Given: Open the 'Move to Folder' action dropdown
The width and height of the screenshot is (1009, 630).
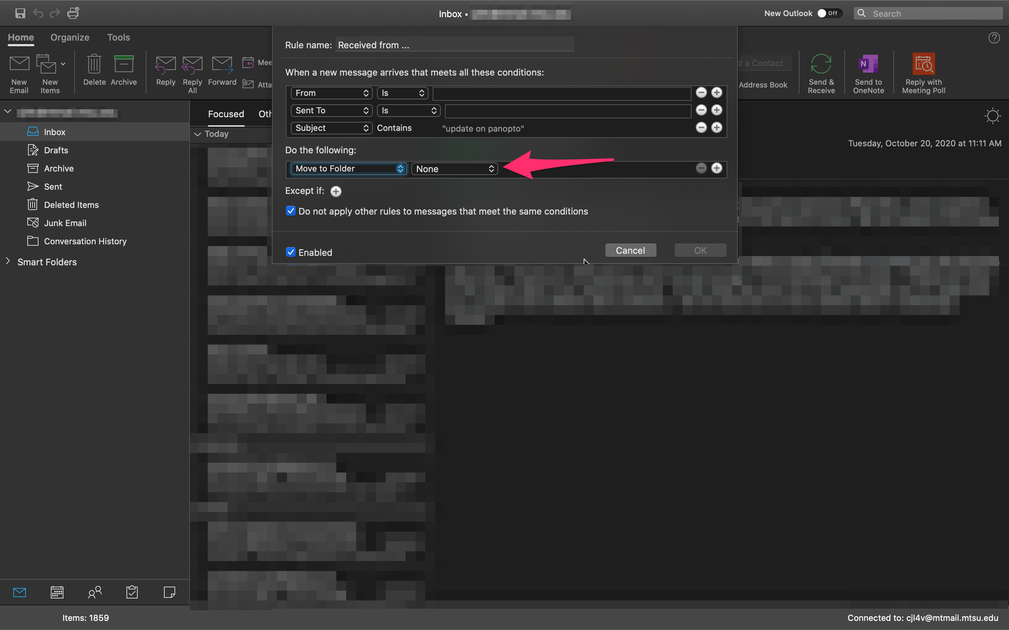Looking at the screenshot, I should tap(349, 169).
